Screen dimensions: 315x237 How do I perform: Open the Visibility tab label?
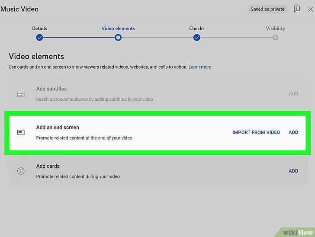[x=275, y=29]
